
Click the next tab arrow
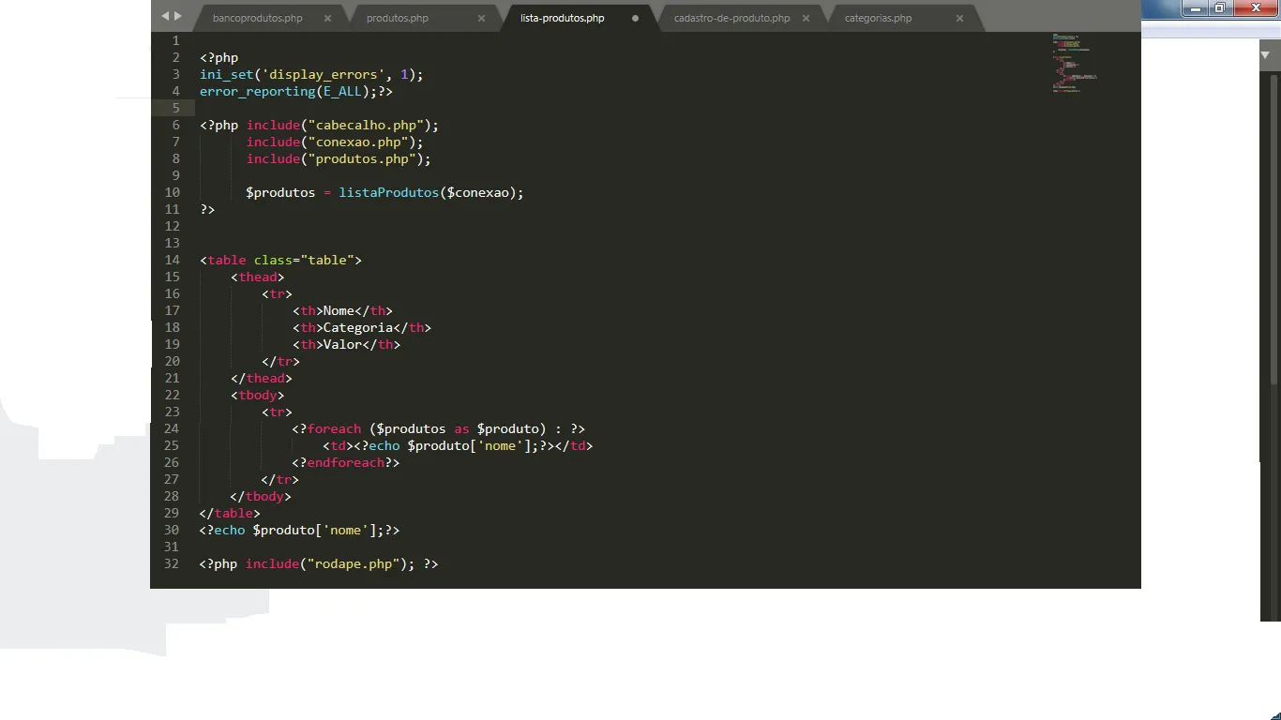[178, 16]
